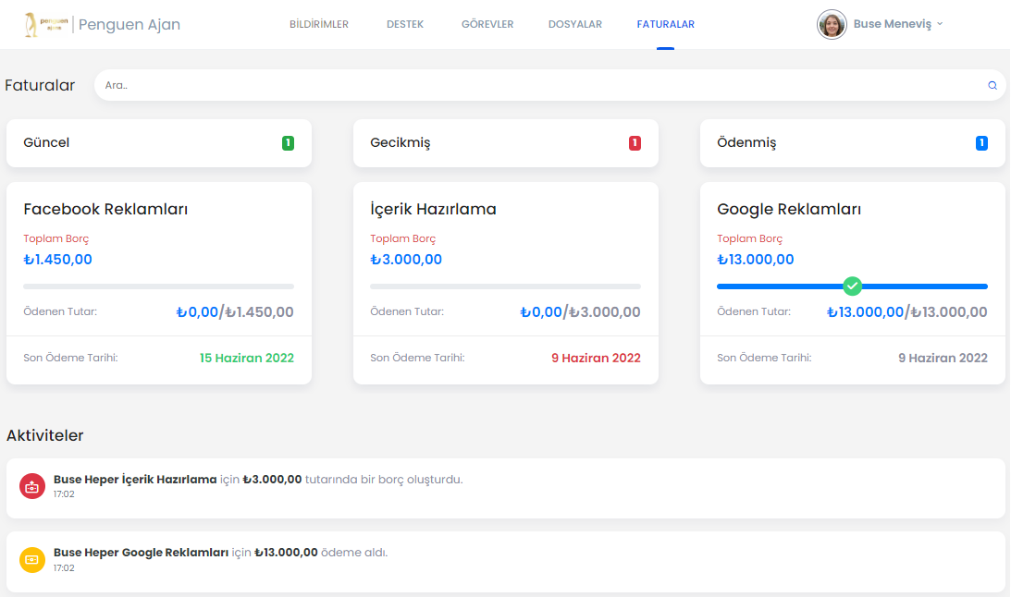1011x597 pixels.
Task: Click the red Gecikmiş count badge
Action: [x=635, y=143]
